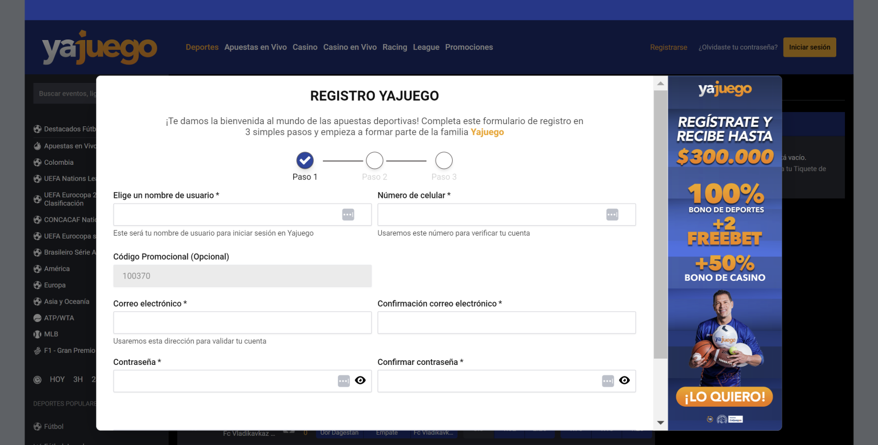878x445 pixels.
Task: Click Confirmación correo electrónico input field
Action: click(x=506, y=323)
